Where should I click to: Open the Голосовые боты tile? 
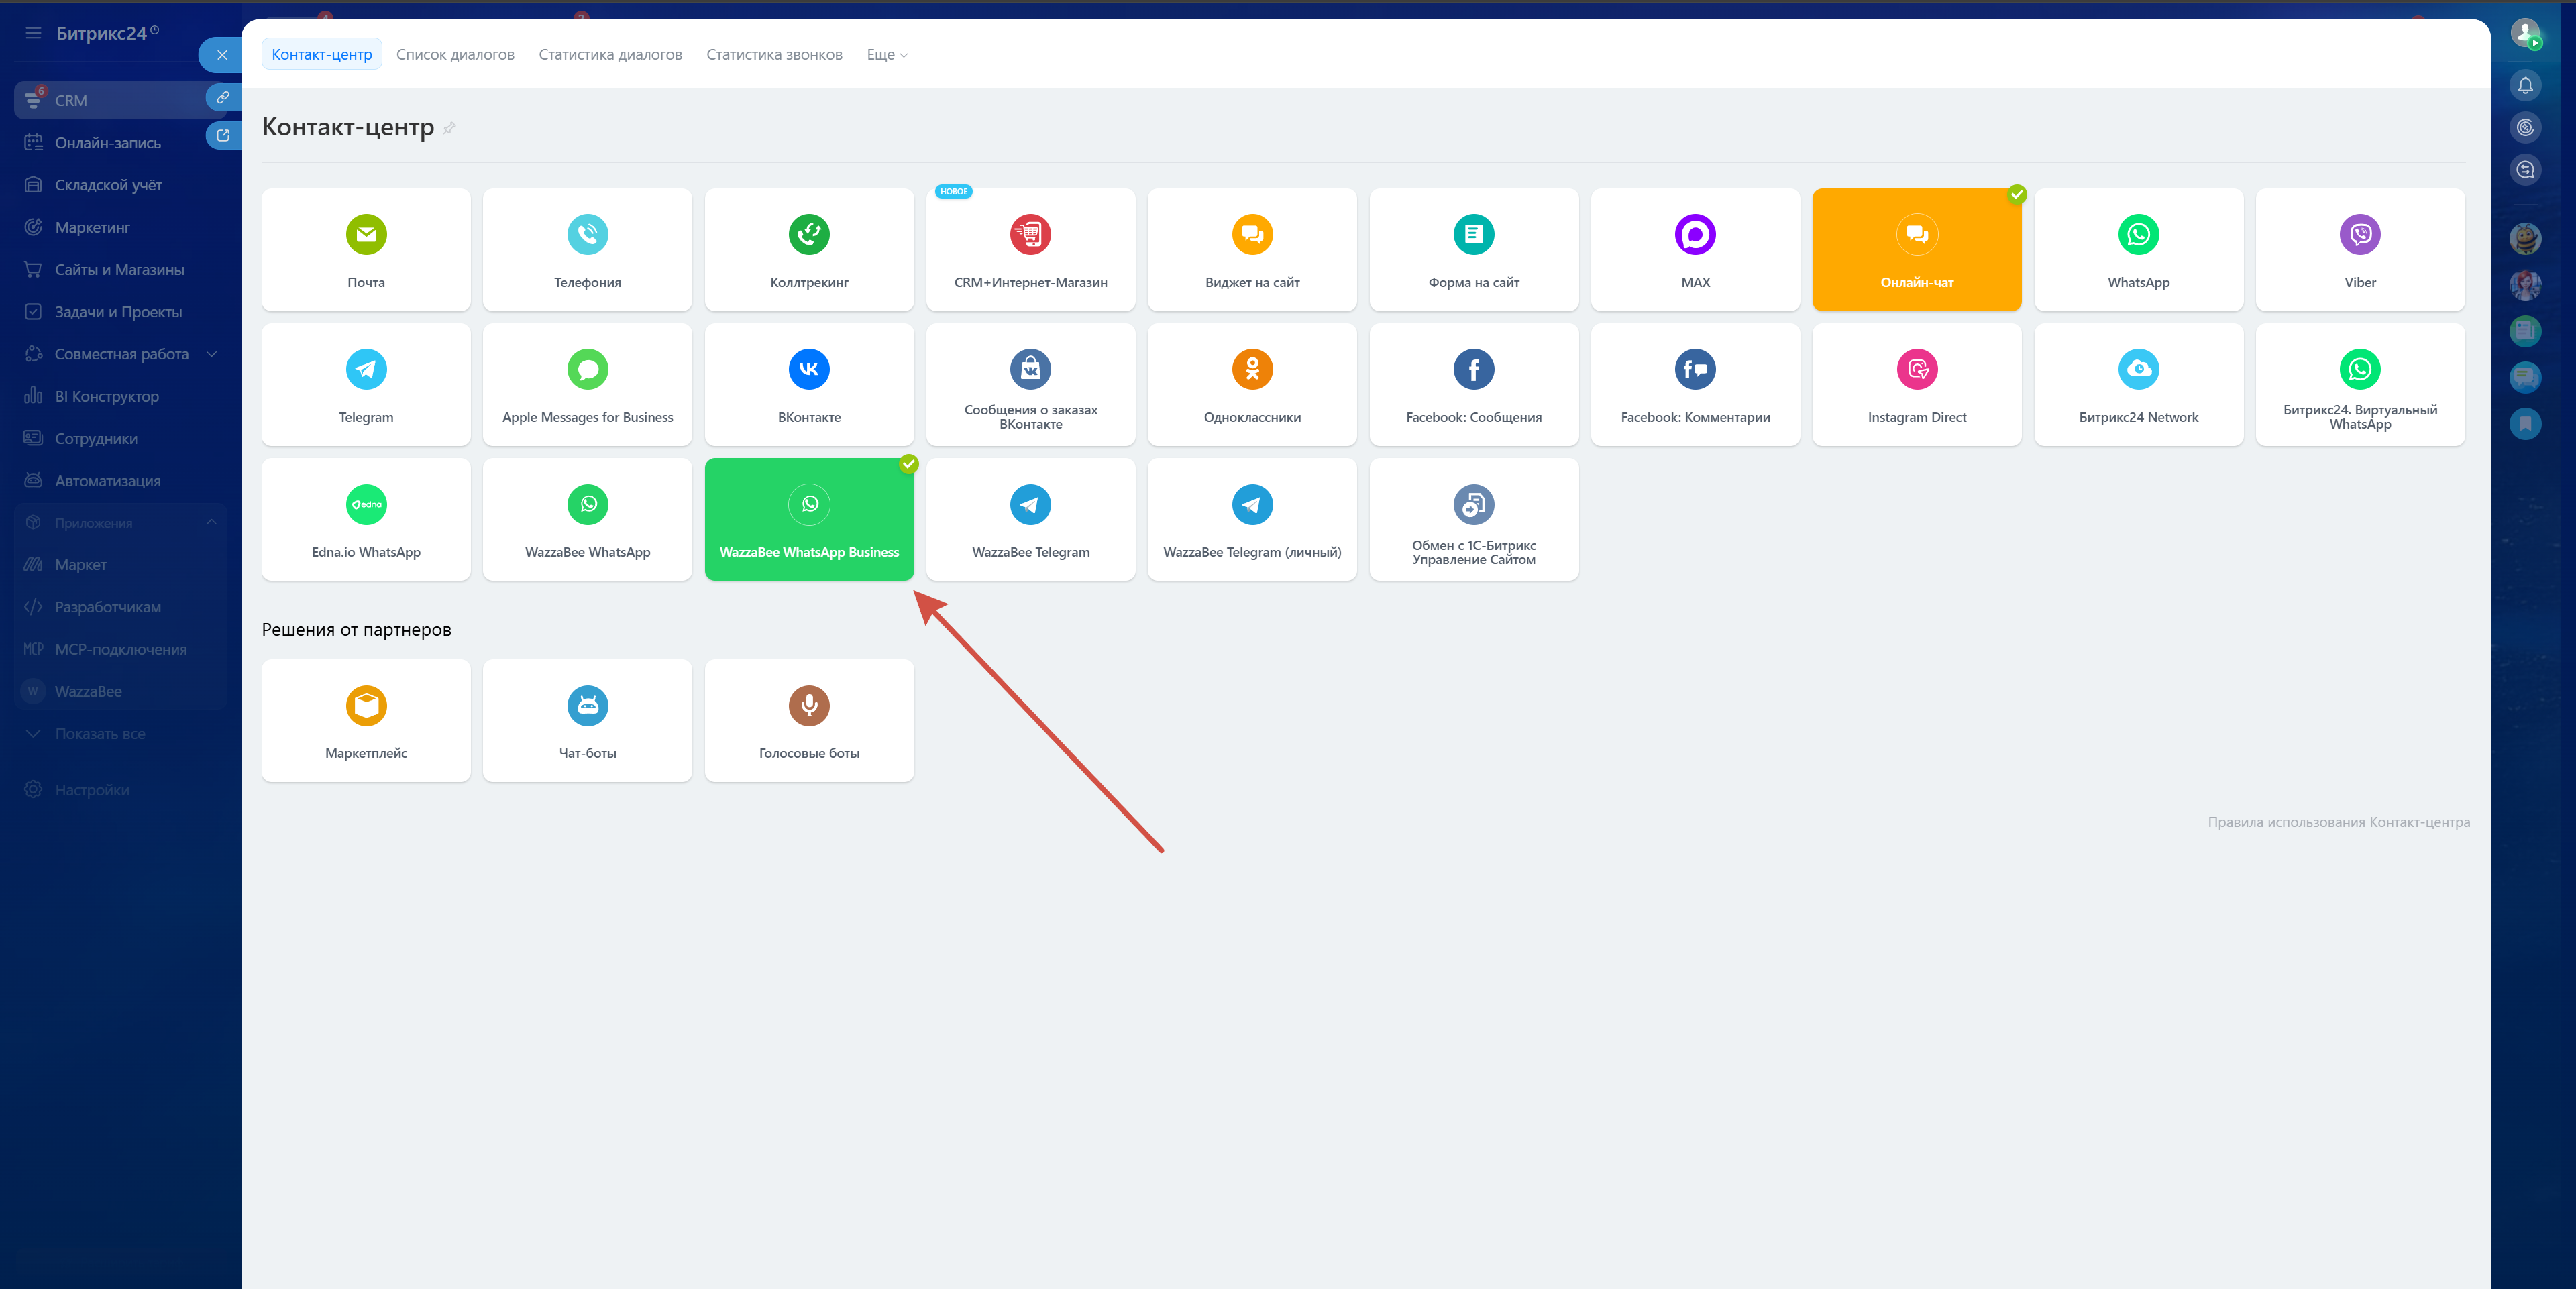click(809, 721)
